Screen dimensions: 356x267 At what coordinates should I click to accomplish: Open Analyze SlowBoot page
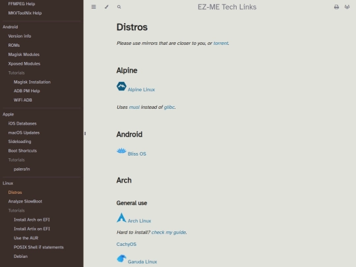point(25,201)
